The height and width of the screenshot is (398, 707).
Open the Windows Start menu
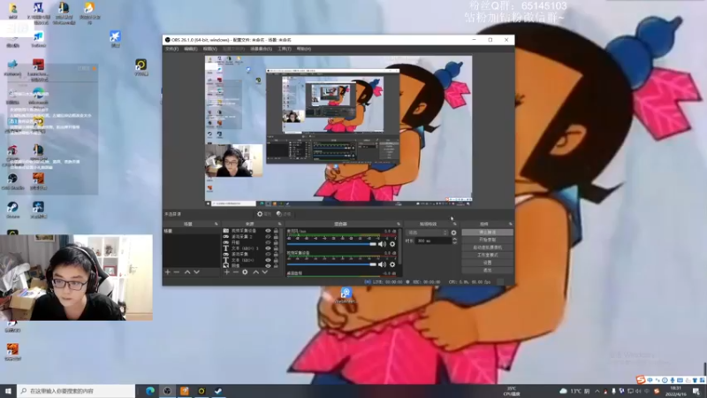8,391
